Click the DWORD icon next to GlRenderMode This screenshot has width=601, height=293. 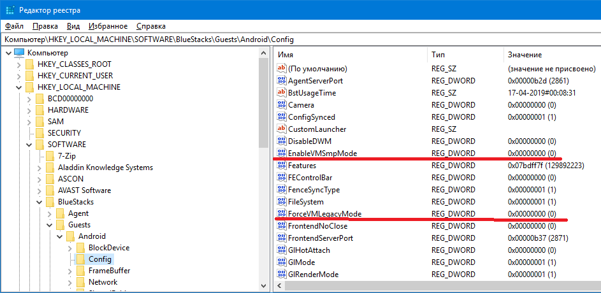point(282,275)
